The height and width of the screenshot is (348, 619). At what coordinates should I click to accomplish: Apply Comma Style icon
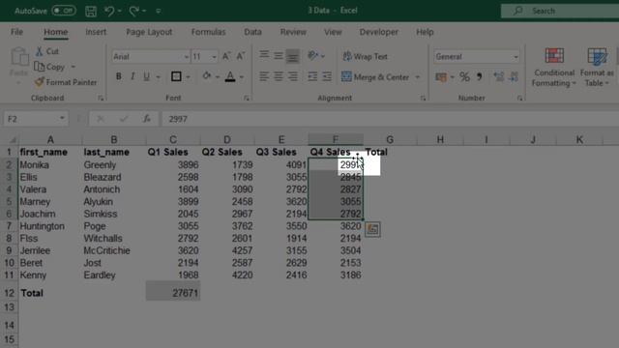(x=479, y=77)
